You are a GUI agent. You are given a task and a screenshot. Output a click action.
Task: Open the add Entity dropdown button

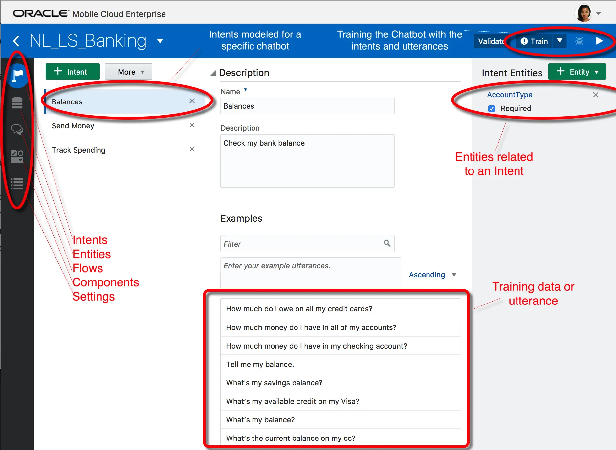point(577,72)
